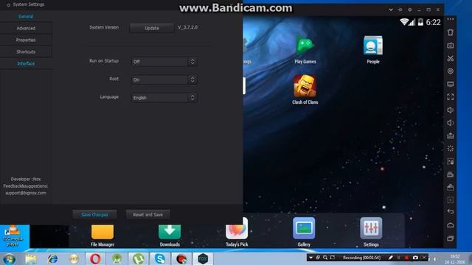Viewport: 472px width, 265px height.
Task: Click the volume down sidebar icon
Action: tap(451, 123)
